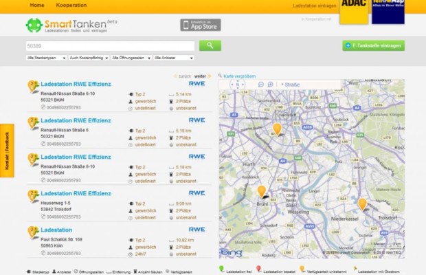Screen dimensions: 426x275
Task: Click the 10,82 km distance value
Action: pos(185,240)
